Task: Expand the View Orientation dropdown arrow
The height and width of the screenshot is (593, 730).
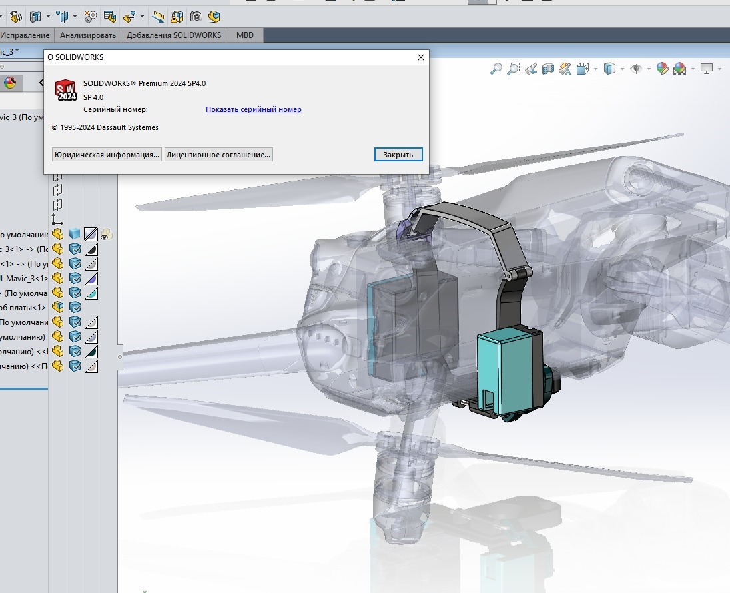Action: pos(596,69)
